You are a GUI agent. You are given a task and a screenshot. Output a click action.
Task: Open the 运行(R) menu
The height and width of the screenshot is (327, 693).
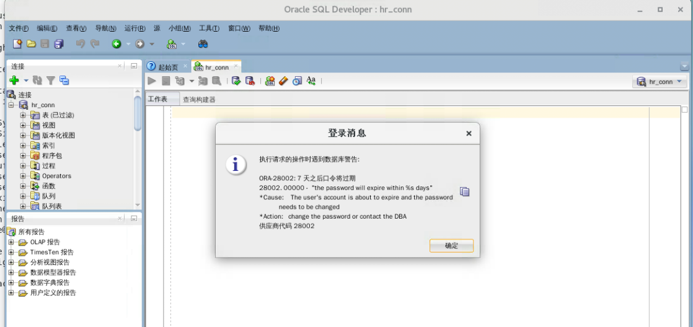135,28
